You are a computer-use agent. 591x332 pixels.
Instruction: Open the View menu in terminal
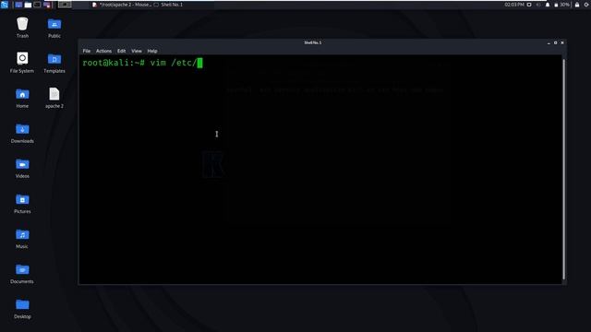[x=137, y=51]
